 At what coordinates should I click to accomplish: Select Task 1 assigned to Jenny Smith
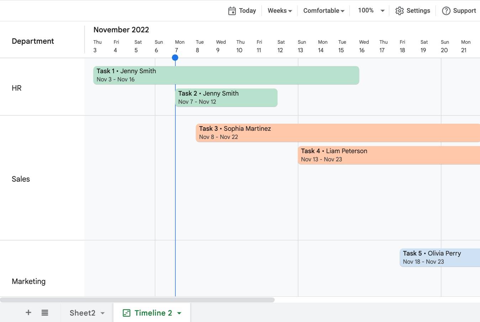pos(226,75)
